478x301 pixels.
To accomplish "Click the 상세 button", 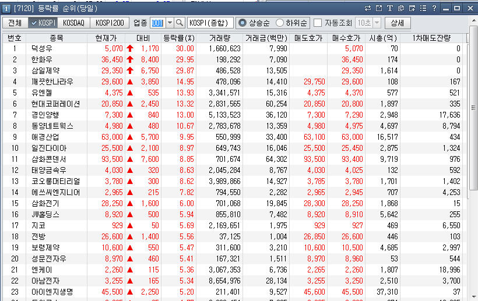I will click(x=398, y=23).
